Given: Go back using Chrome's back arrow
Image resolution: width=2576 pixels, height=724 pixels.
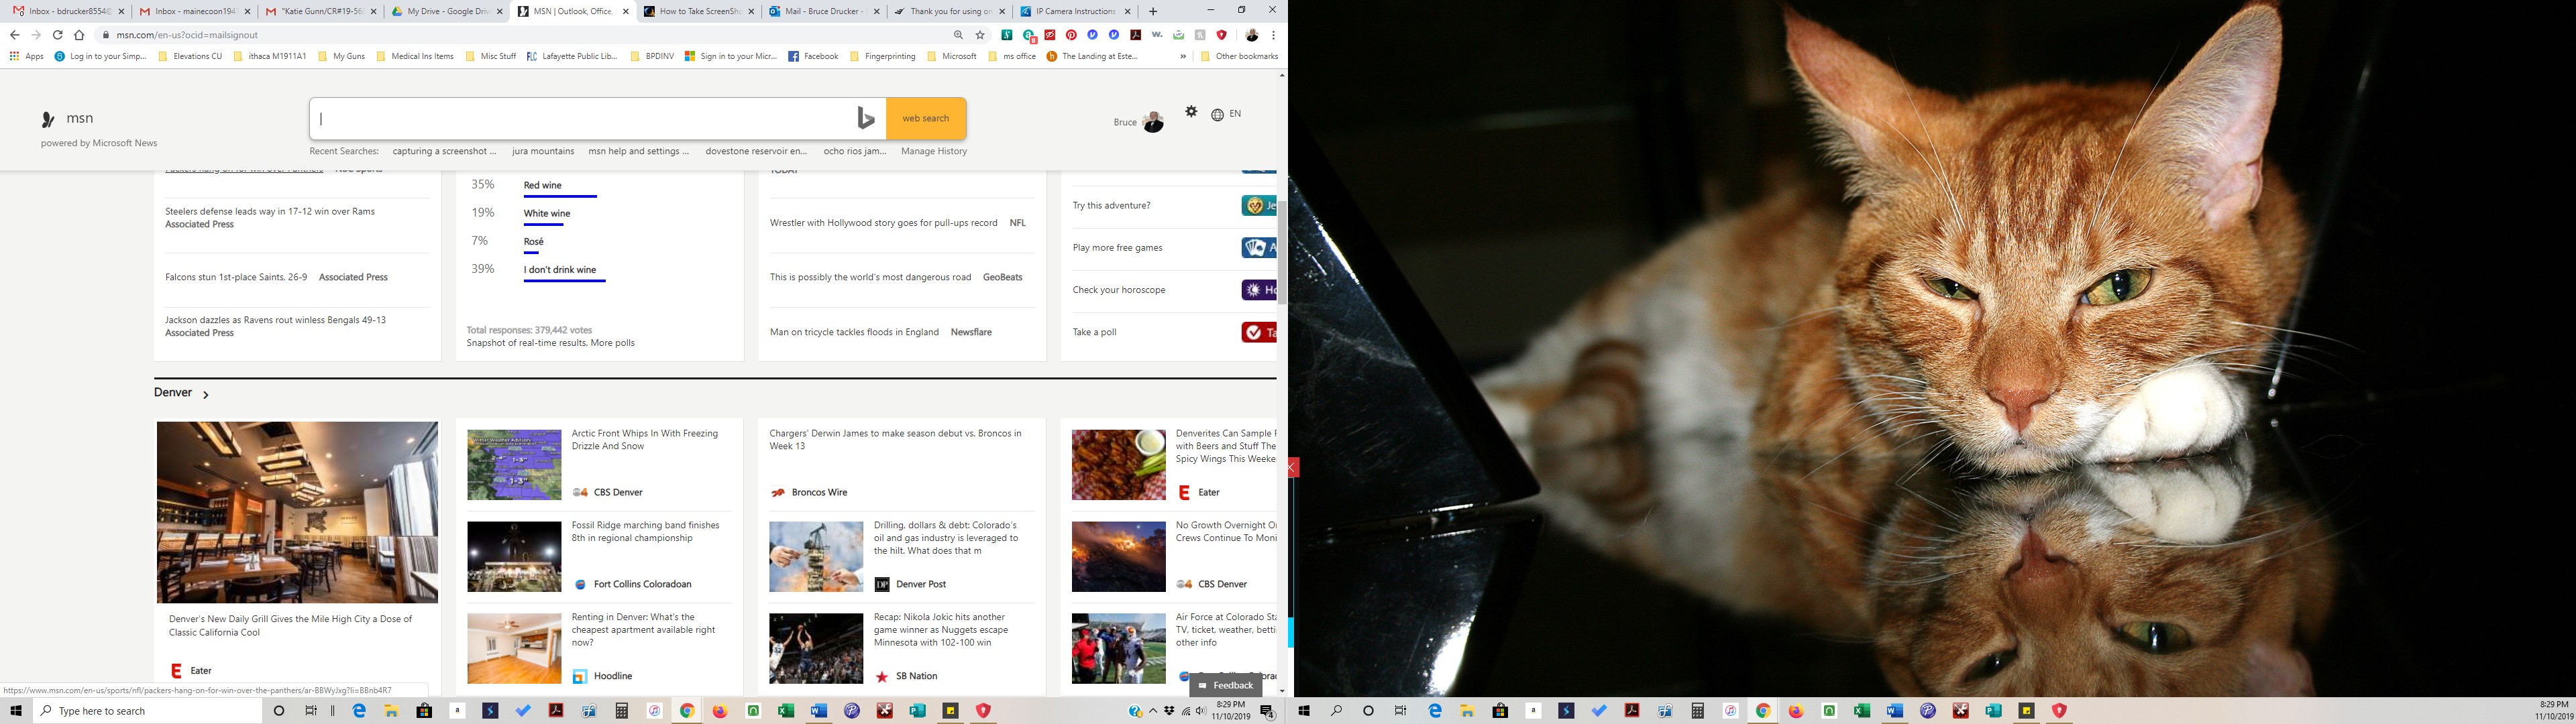Looking at the screenshot, I should pos(14,35).
